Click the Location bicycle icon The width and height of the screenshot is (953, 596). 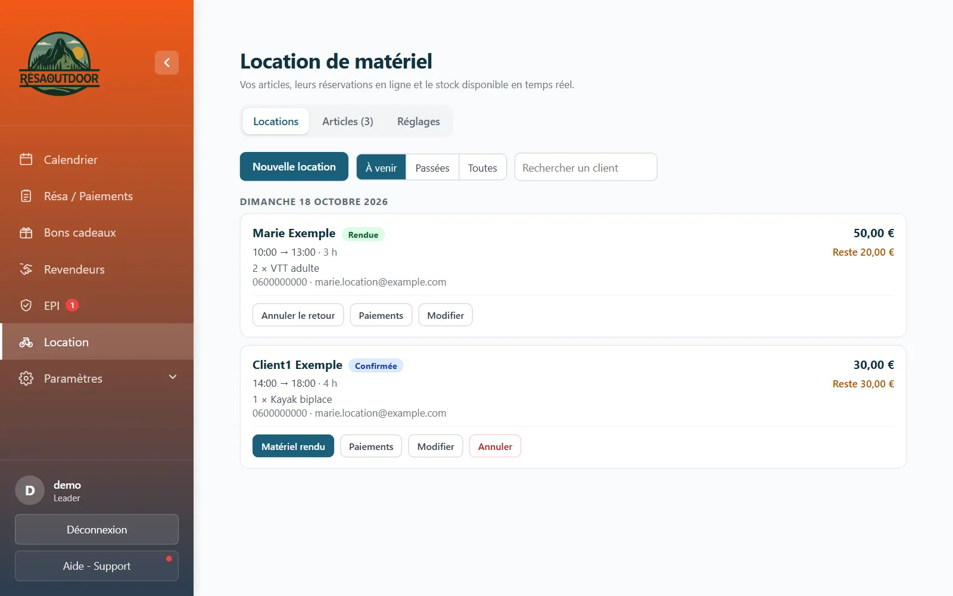(x=26, y=342)
